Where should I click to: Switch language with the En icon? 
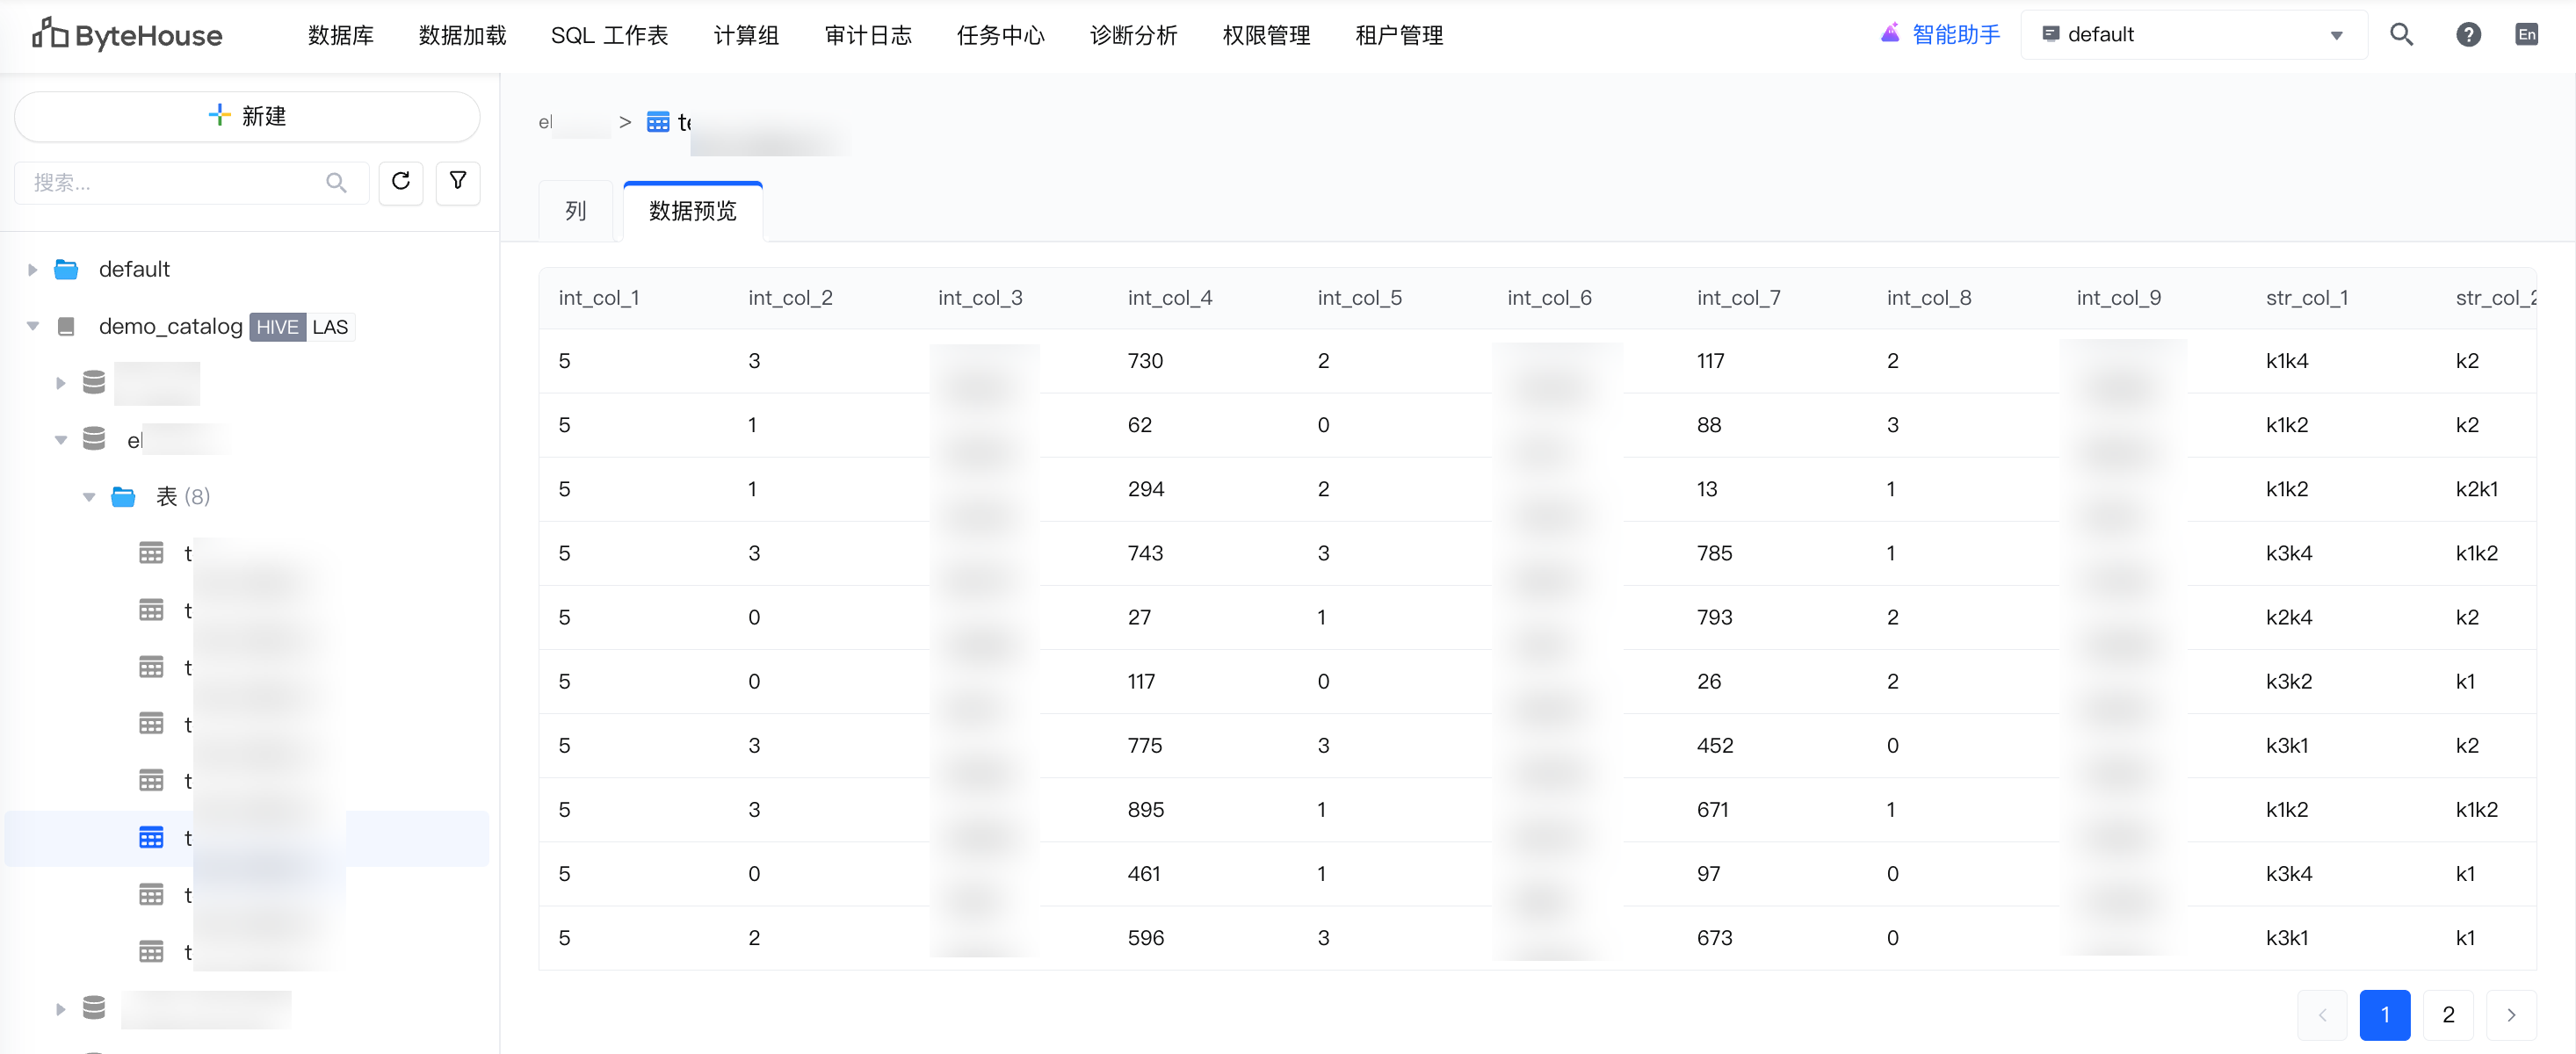coord(2526,35)
